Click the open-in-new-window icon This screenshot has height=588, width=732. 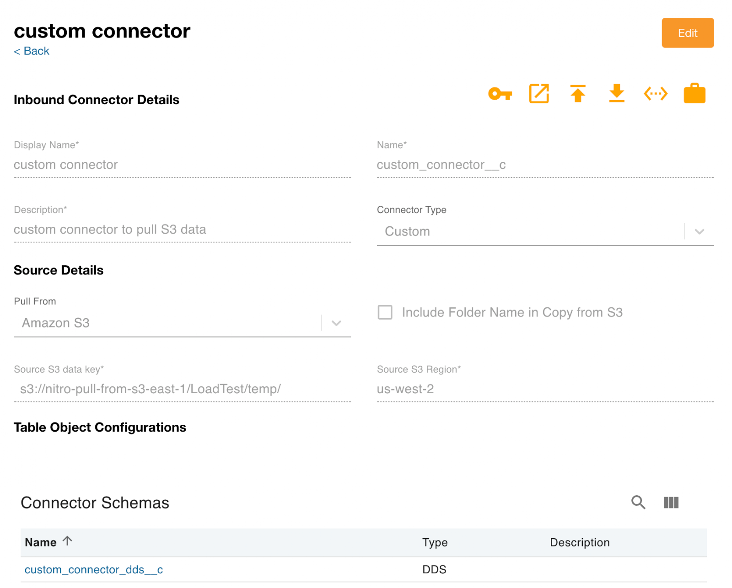point(538,94)
